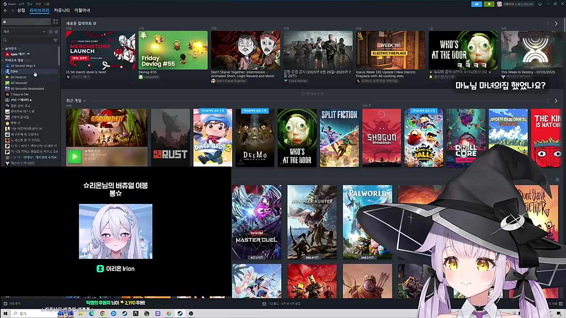Collapse the favorites category in the sidebar
Screen dimensions: 566x318
(4, 49)
